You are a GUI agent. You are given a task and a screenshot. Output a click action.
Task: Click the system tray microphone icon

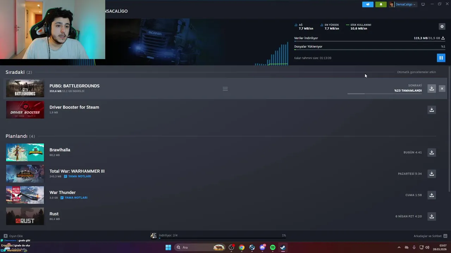click(x=414, y=247)
